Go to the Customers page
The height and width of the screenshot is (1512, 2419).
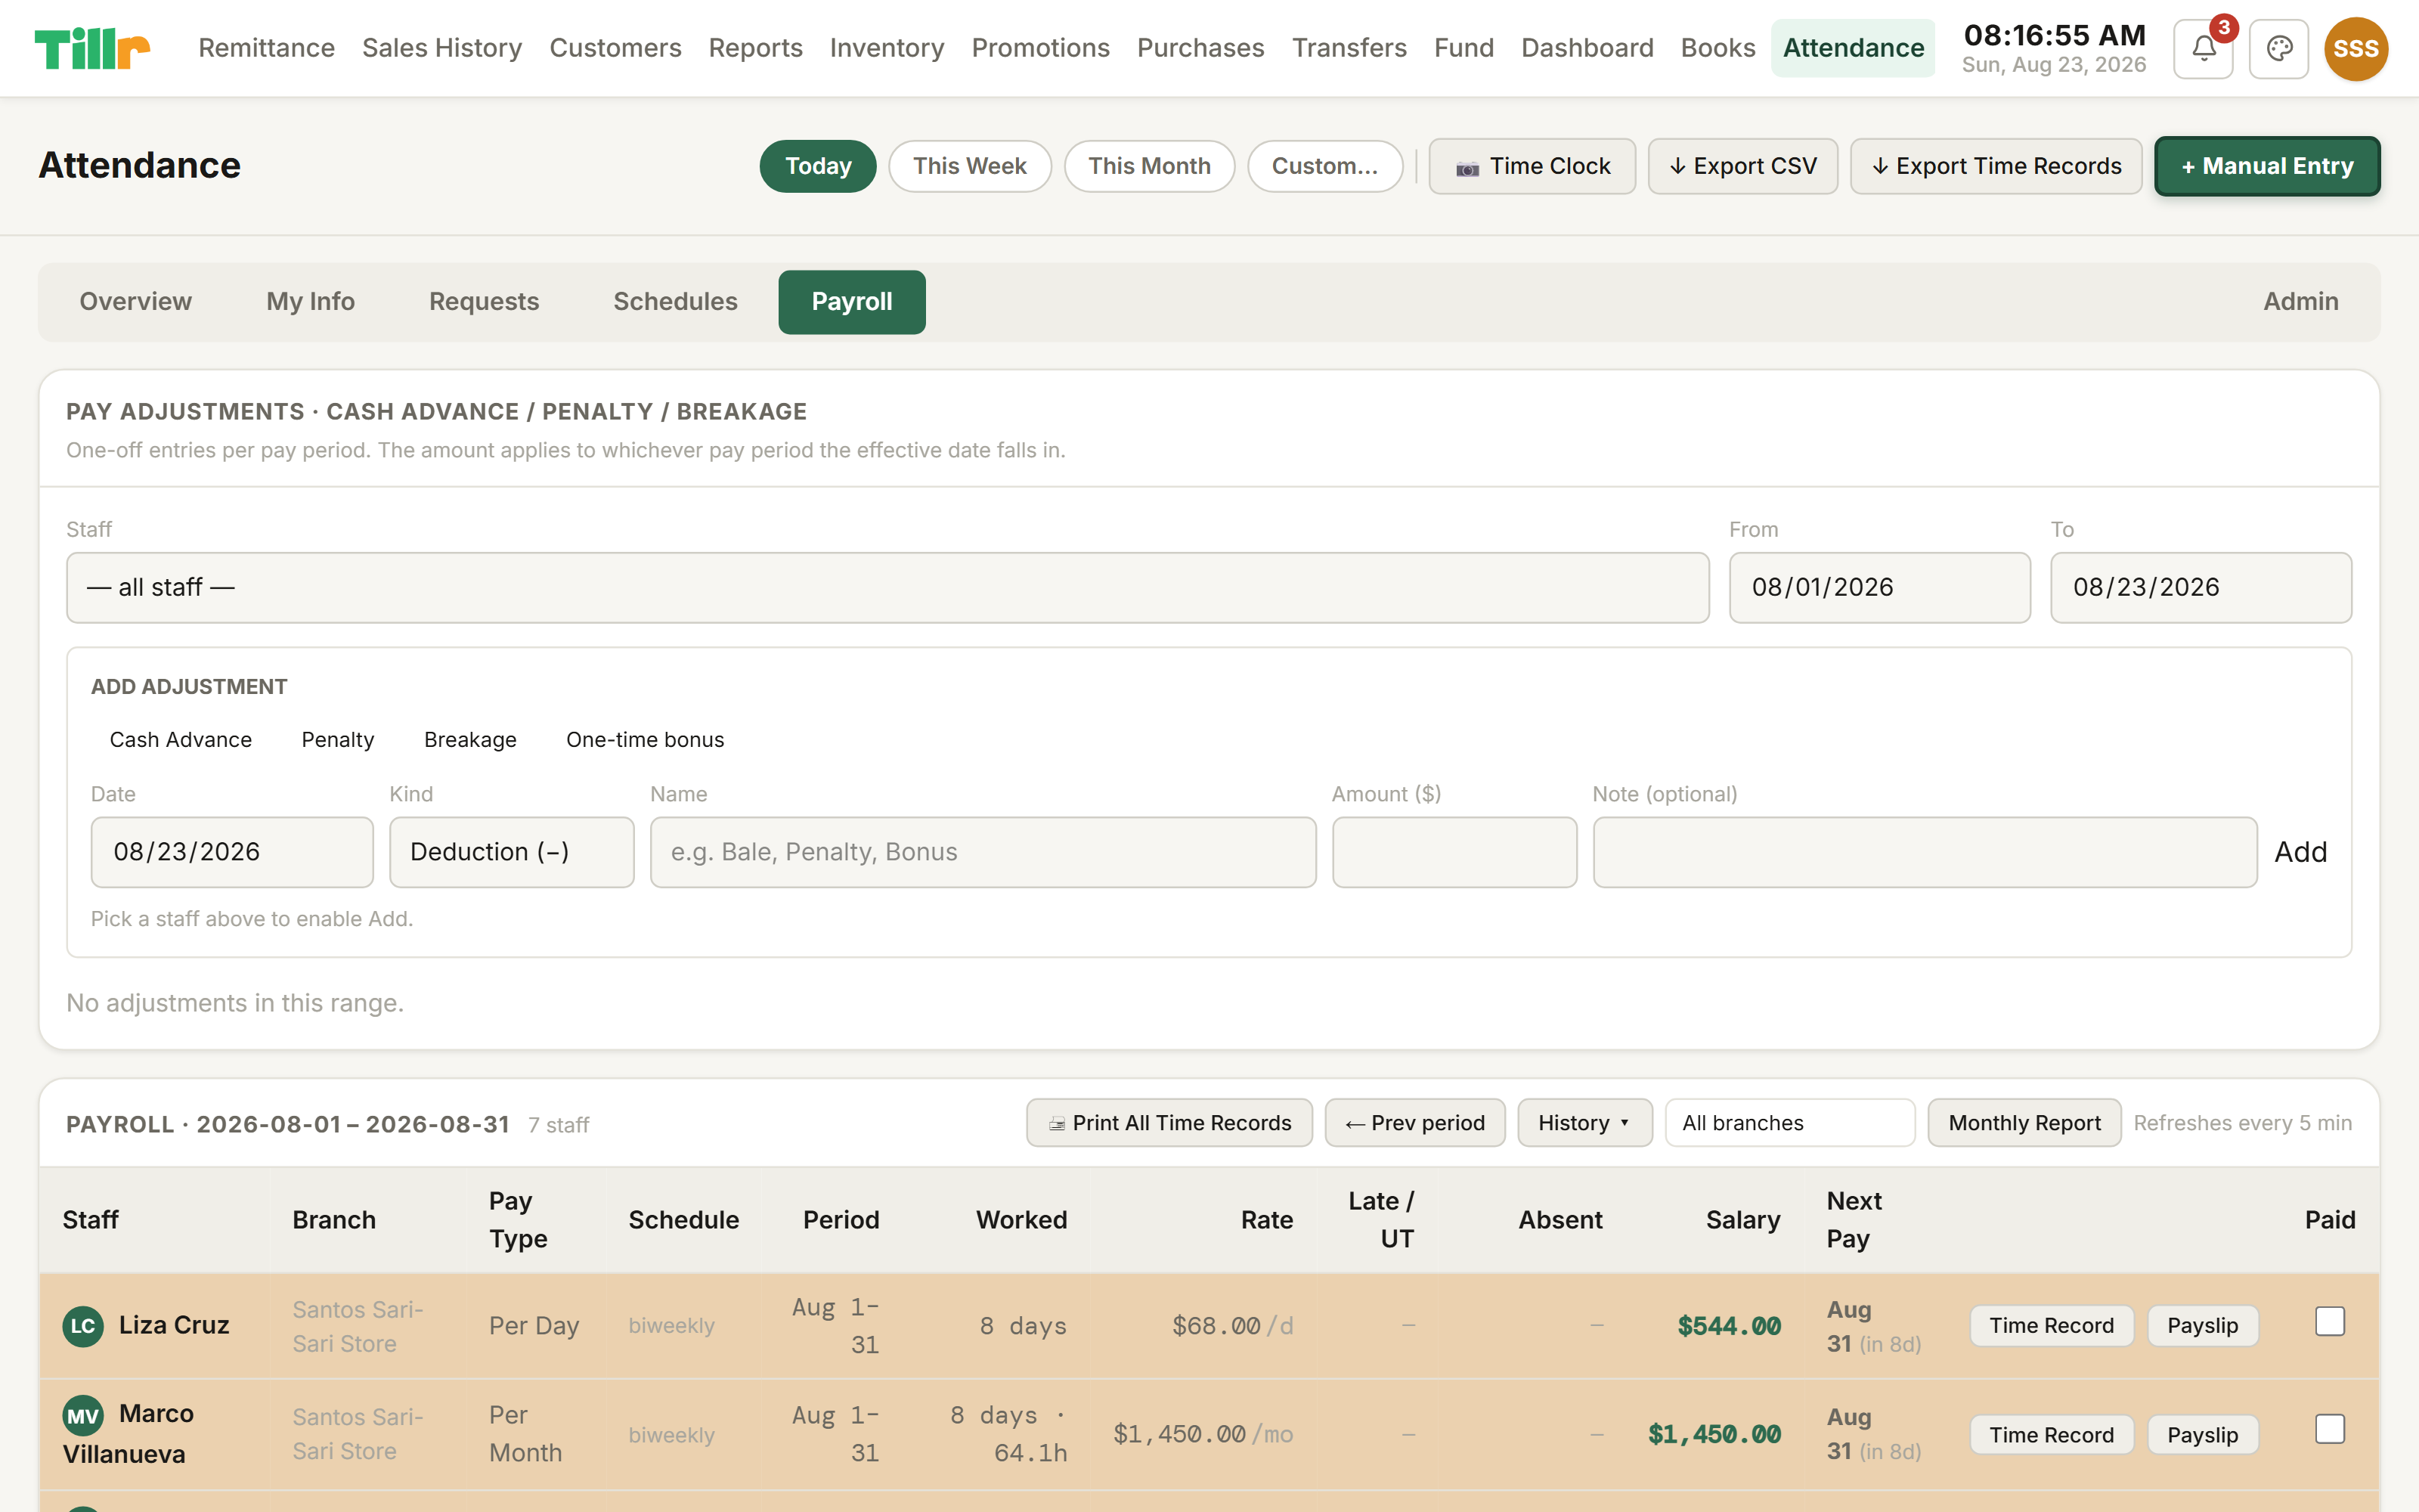pyautogui.click(x=615, y=48)
